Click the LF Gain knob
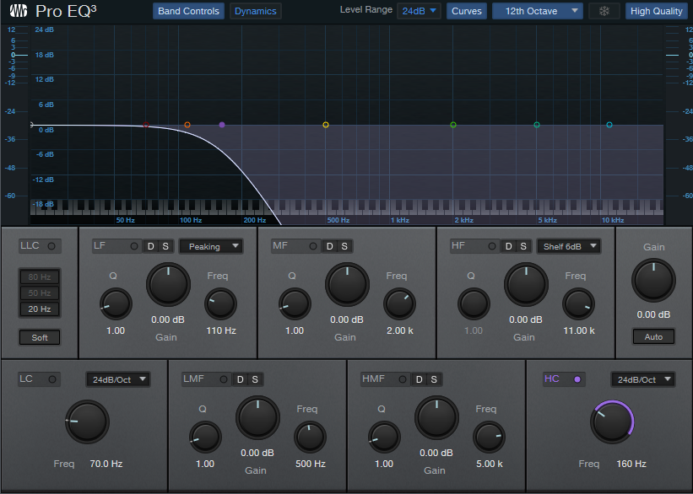 [168, 285]
